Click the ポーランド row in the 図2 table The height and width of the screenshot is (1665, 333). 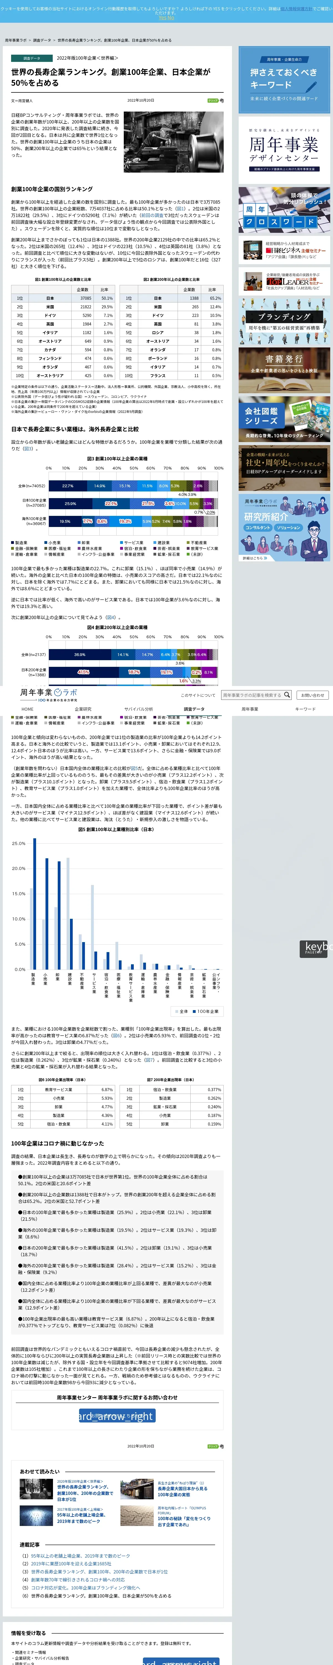tap(171, 358)
